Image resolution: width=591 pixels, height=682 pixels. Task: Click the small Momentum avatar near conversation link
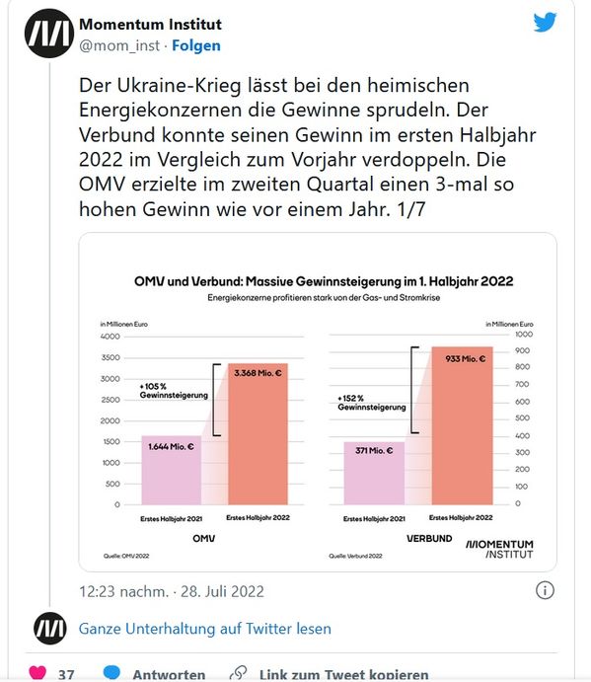click(50, 628)
